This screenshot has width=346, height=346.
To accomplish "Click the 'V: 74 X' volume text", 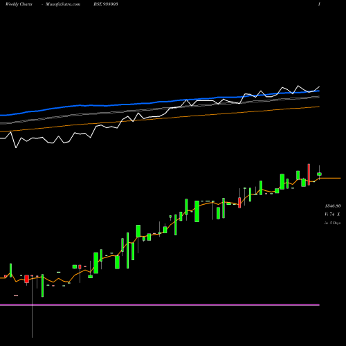I will 332,215.
